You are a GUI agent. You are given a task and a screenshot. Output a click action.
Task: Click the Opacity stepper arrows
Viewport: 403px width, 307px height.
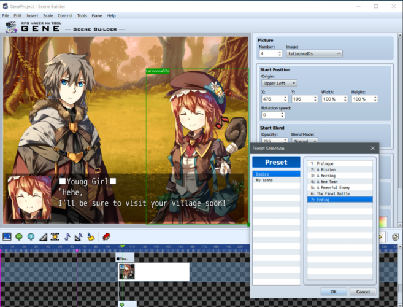pos(285,141)
